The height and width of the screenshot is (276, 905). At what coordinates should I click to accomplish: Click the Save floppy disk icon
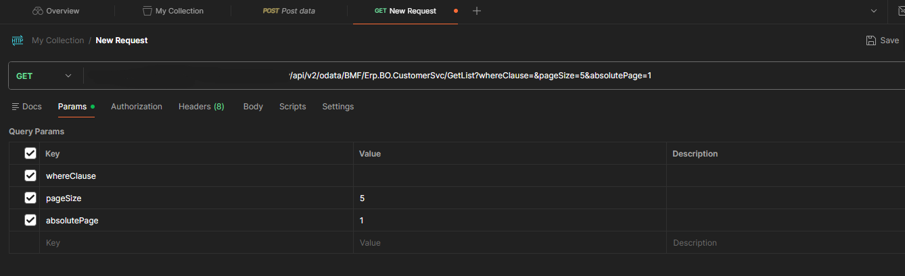[871, 40]
